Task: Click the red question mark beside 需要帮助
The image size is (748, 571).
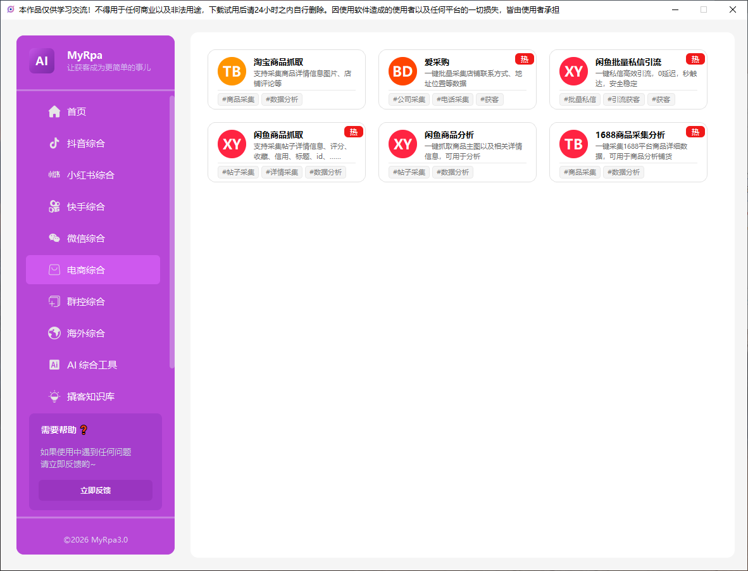Action: click(x=84, y=430)
